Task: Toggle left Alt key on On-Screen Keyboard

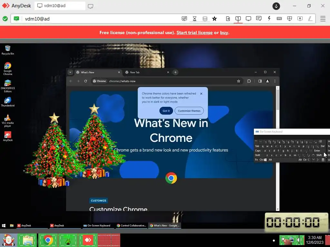Action: [x=270, y=160]
